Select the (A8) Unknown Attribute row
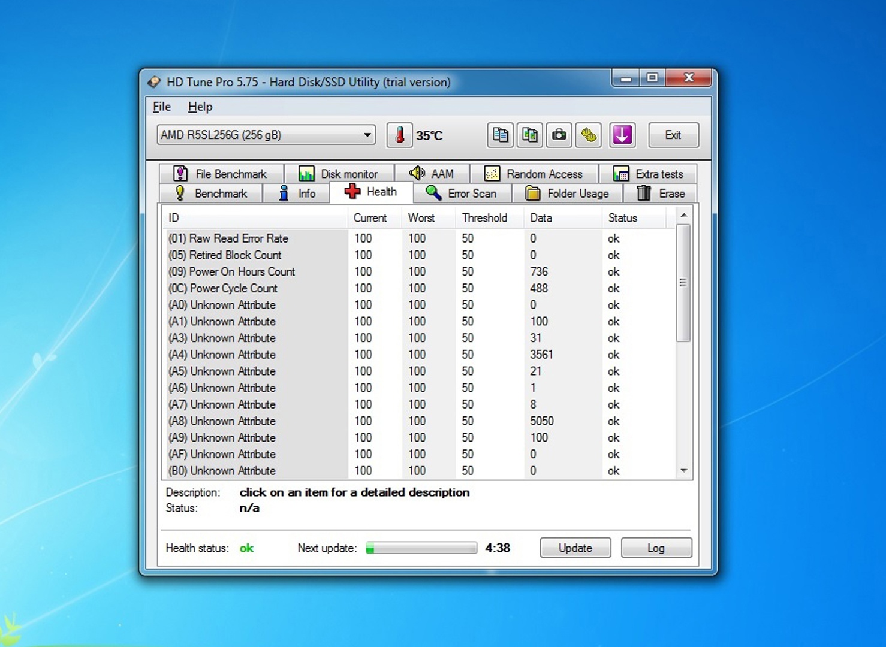Screen dimensions: 886x647 tap(418, 421)
